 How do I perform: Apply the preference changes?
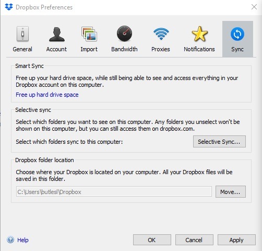coord(236,240)
